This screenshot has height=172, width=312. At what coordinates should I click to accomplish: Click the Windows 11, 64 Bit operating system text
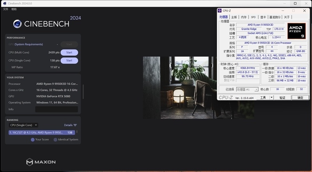[x=57, y=102]
